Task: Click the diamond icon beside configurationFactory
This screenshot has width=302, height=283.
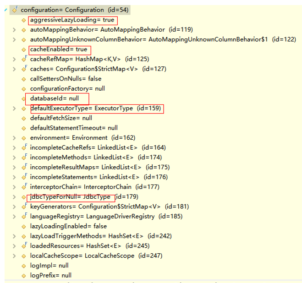Action: [x=24, y=89]
